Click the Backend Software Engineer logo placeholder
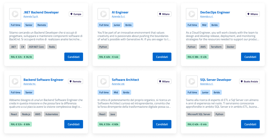269x139 pixels. (x=15, y=81)
